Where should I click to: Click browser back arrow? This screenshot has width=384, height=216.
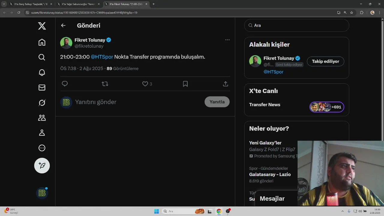(x=4, y=13)
